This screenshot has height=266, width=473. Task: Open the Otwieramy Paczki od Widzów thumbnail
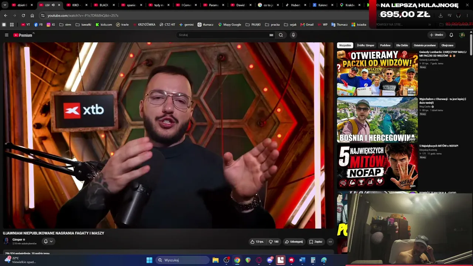pyautogui.click(x=377, y=73)
